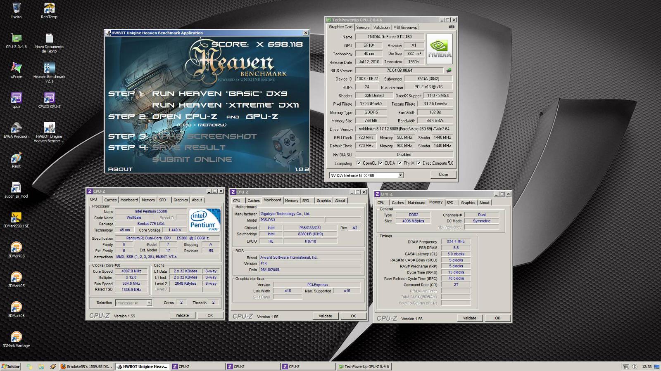661x371 pixels.
Task: Click ABOUT in the Heaven Benchmark window
Action: 120,169
